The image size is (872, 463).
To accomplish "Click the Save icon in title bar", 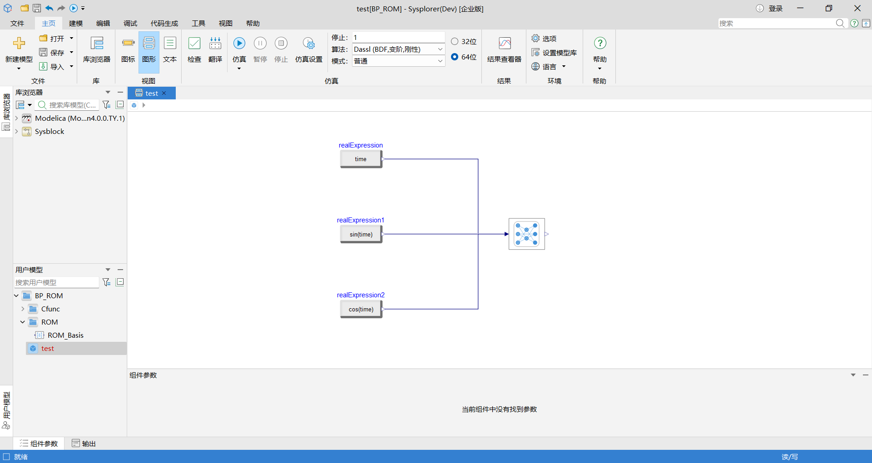I will coord(37,8).
